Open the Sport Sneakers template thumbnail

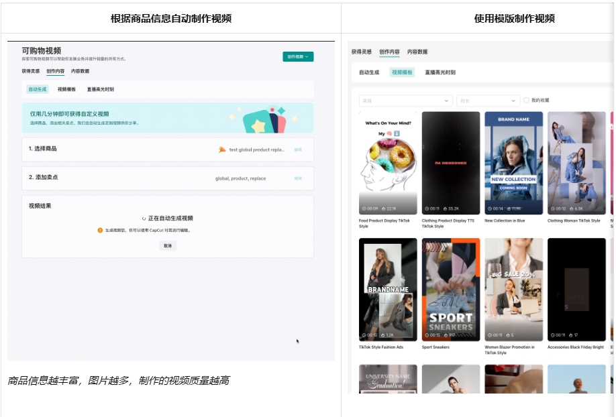(x=451, y=290)
